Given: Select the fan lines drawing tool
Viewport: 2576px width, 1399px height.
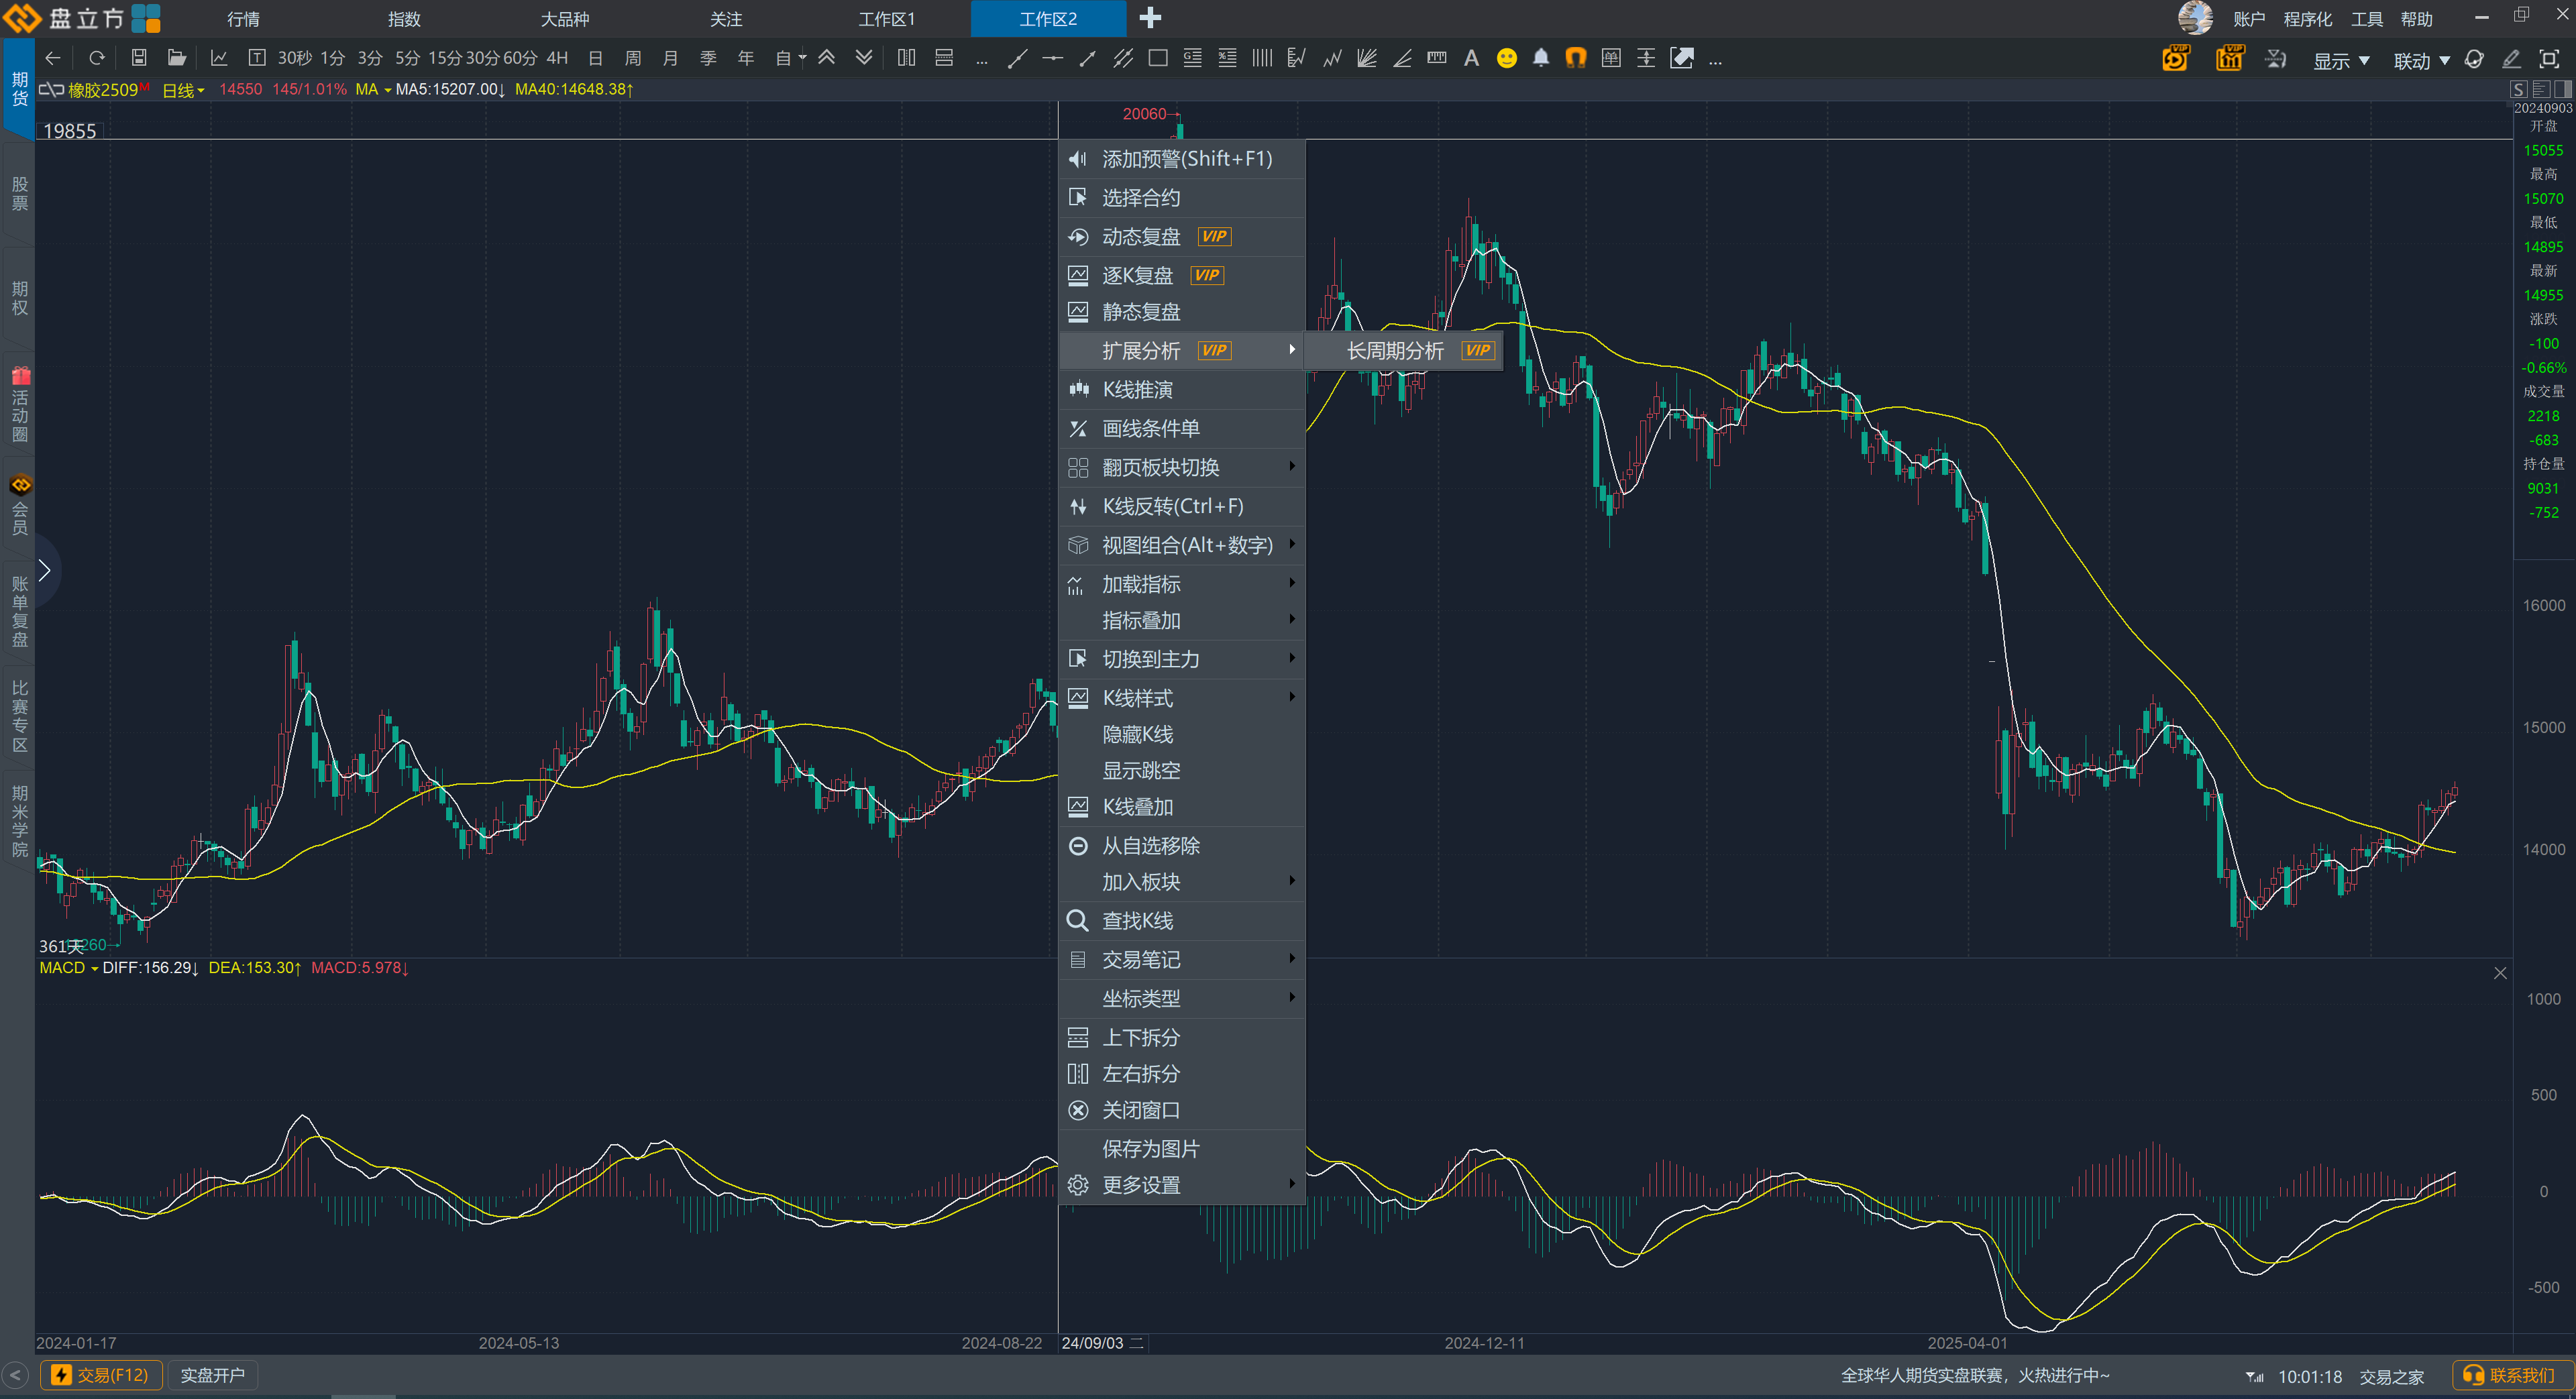Looking at the screenshot, I should [x=1367, y=58].
